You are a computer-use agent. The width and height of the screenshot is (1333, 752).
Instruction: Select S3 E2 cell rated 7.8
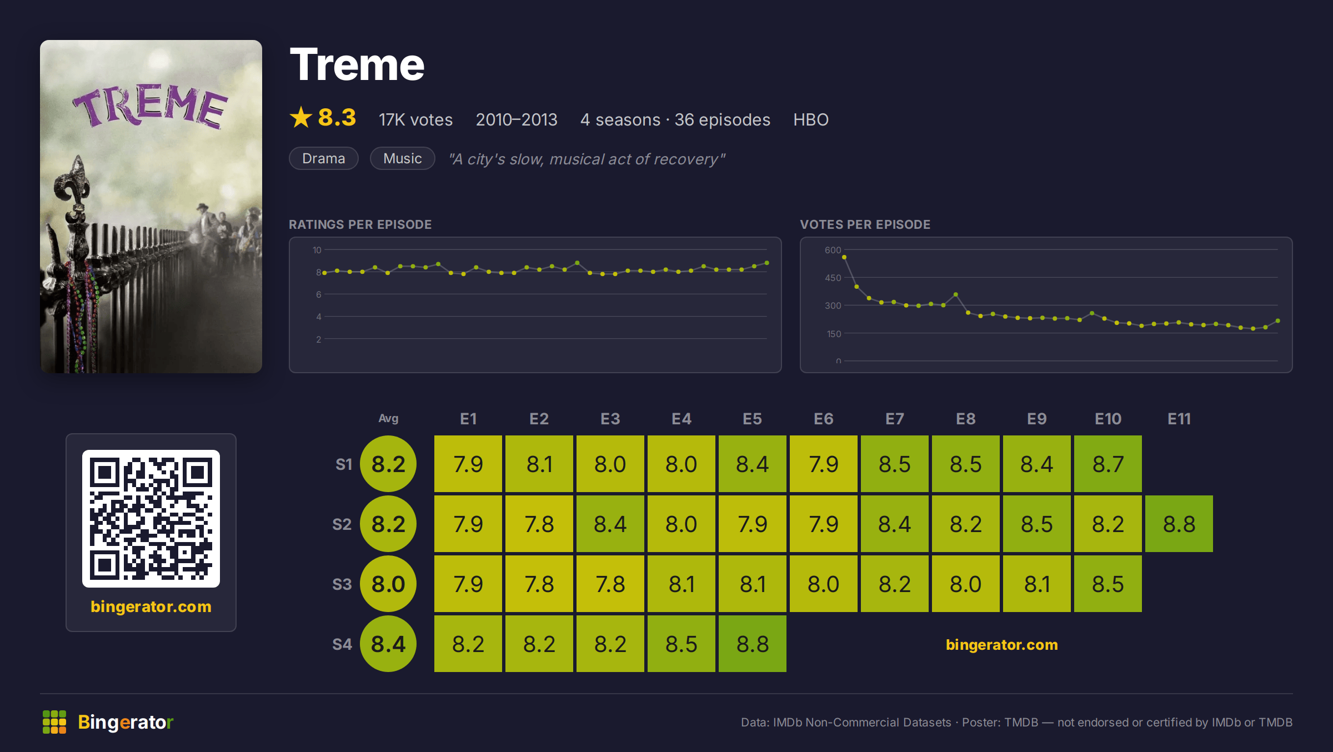539,584
